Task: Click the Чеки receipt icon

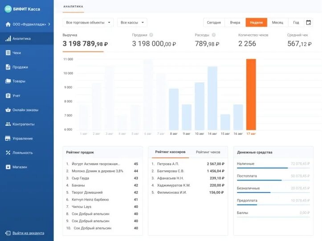Action: point(8,53)
